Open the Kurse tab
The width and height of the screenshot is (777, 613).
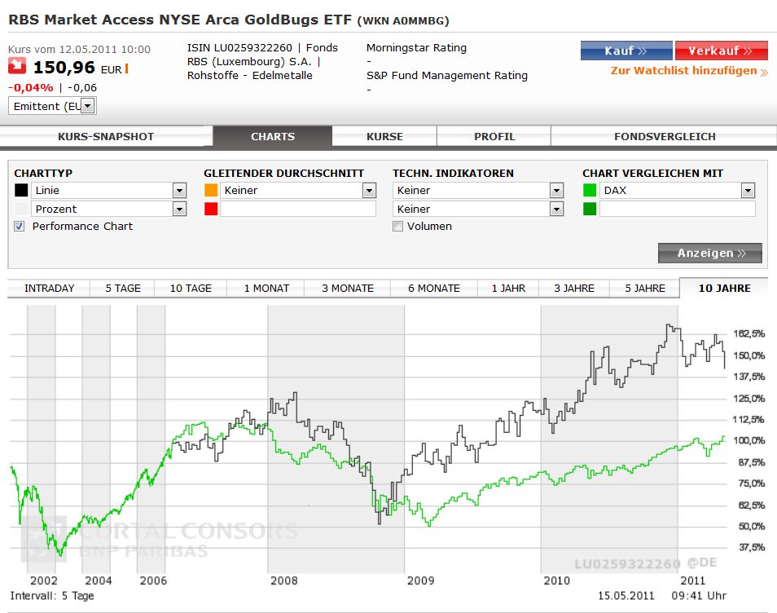[384, 136]
